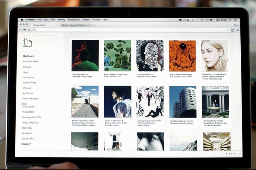
Task: Click the browser back arrow
Action: pyautogui.click(x=20, y=30)
